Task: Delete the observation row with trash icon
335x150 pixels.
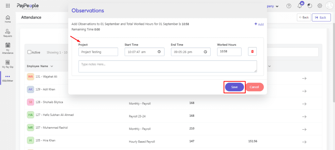Action: 252,51
